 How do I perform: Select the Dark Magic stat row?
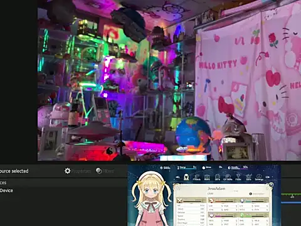191,223
